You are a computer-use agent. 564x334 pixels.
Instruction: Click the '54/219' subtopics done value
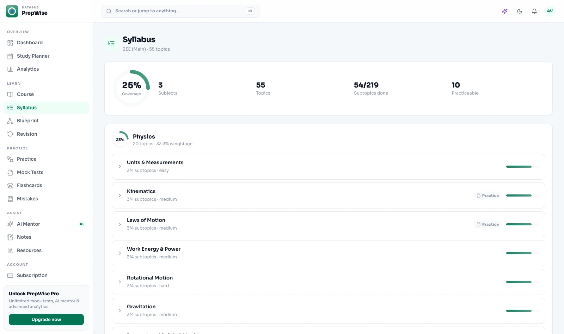pos(366,85)
